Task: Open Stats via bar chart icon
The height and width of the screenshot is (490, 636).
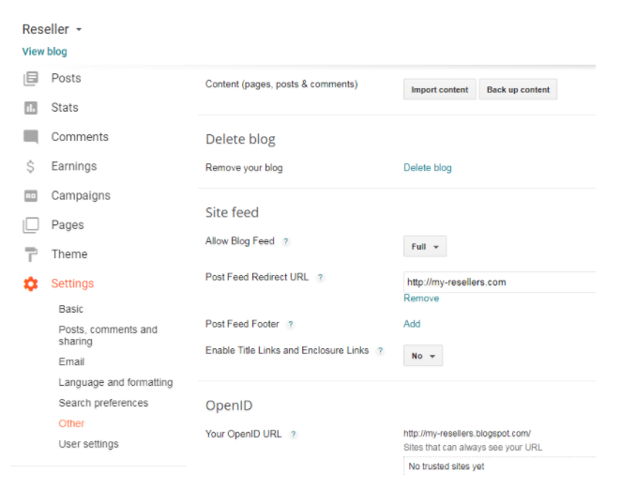Action: coord(31,108)
